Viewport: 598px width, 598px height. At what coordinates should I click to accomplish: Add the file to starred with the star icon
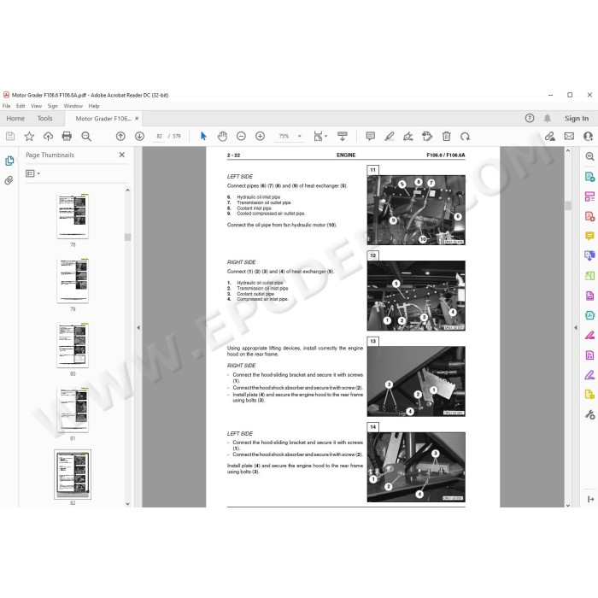point(29,136)
